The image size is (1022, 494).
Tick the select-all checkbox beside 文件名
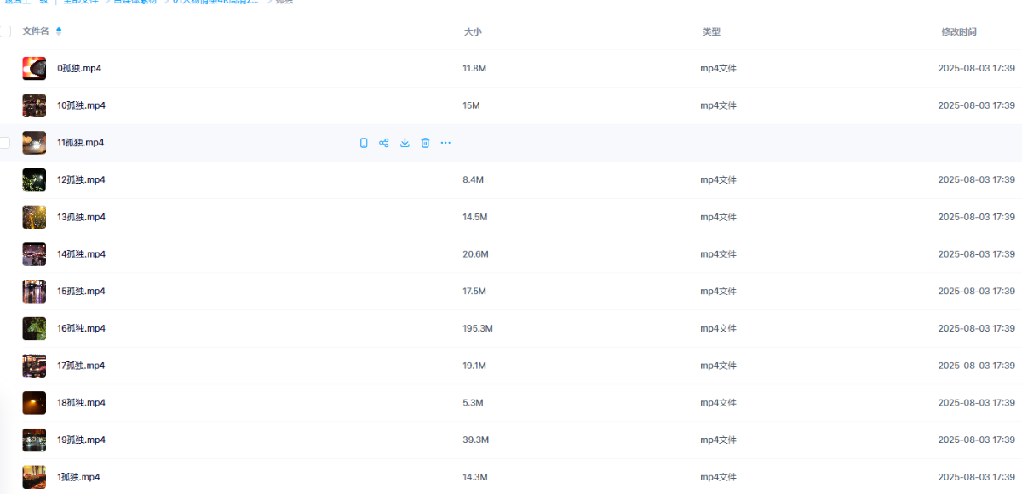coord(5,31)
